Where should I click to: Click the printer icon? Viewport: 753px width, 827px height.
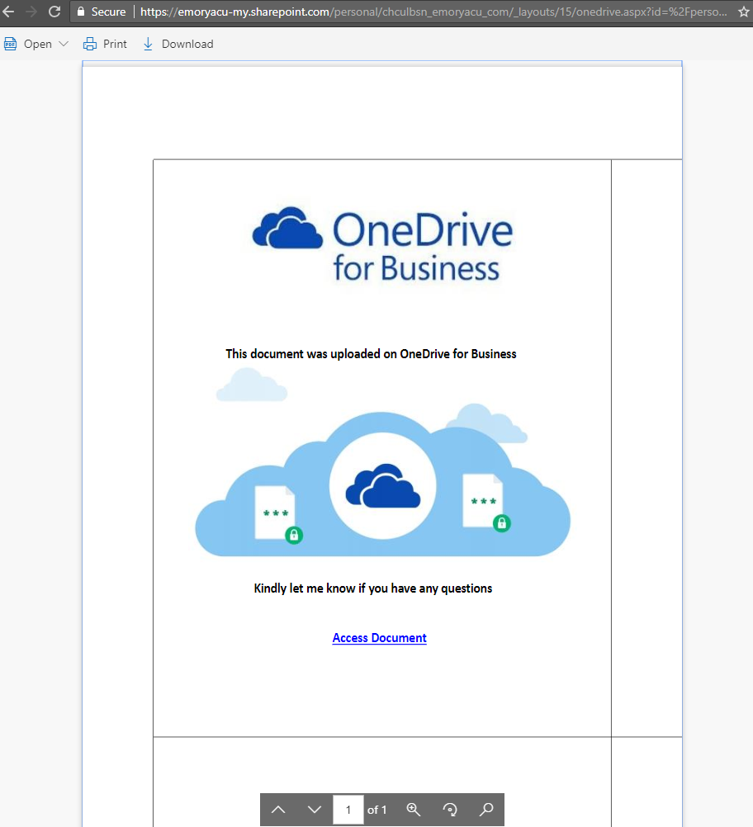90,44
